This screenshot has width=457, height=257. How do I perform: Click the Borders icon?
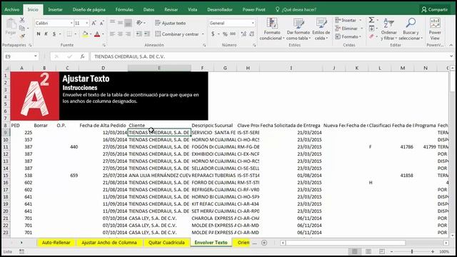pos(69,34)
